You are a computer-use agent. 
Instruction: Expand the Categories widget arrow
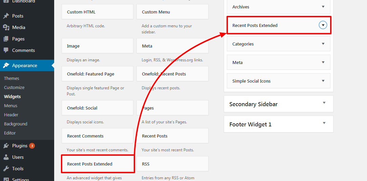[x=323, y=44]
